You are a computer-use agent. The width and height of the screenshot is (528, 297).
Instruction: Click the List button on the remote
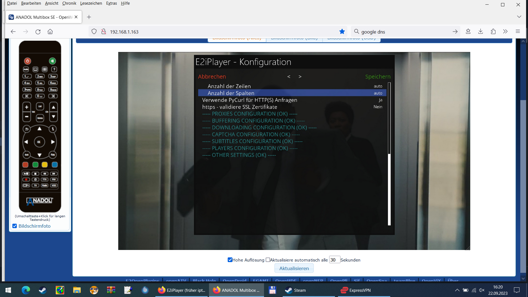click(x=40, y=106)
